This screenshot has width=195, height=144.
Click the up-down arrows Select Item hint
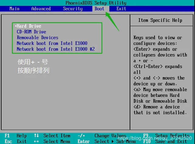52,135
